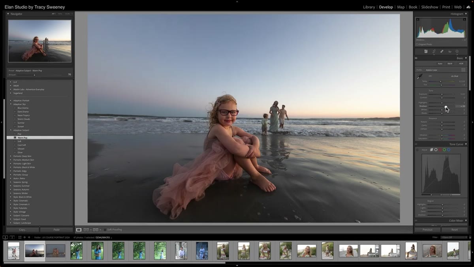Toggle Color Mixer panel switch
The height and width of the screenshot is (267, 474).
coord(416,220)
